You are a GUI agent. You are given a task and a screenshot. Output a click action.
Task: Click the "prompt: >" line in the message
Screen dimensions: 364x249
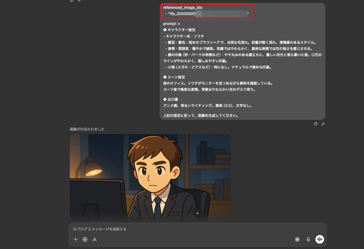point(172,23)
